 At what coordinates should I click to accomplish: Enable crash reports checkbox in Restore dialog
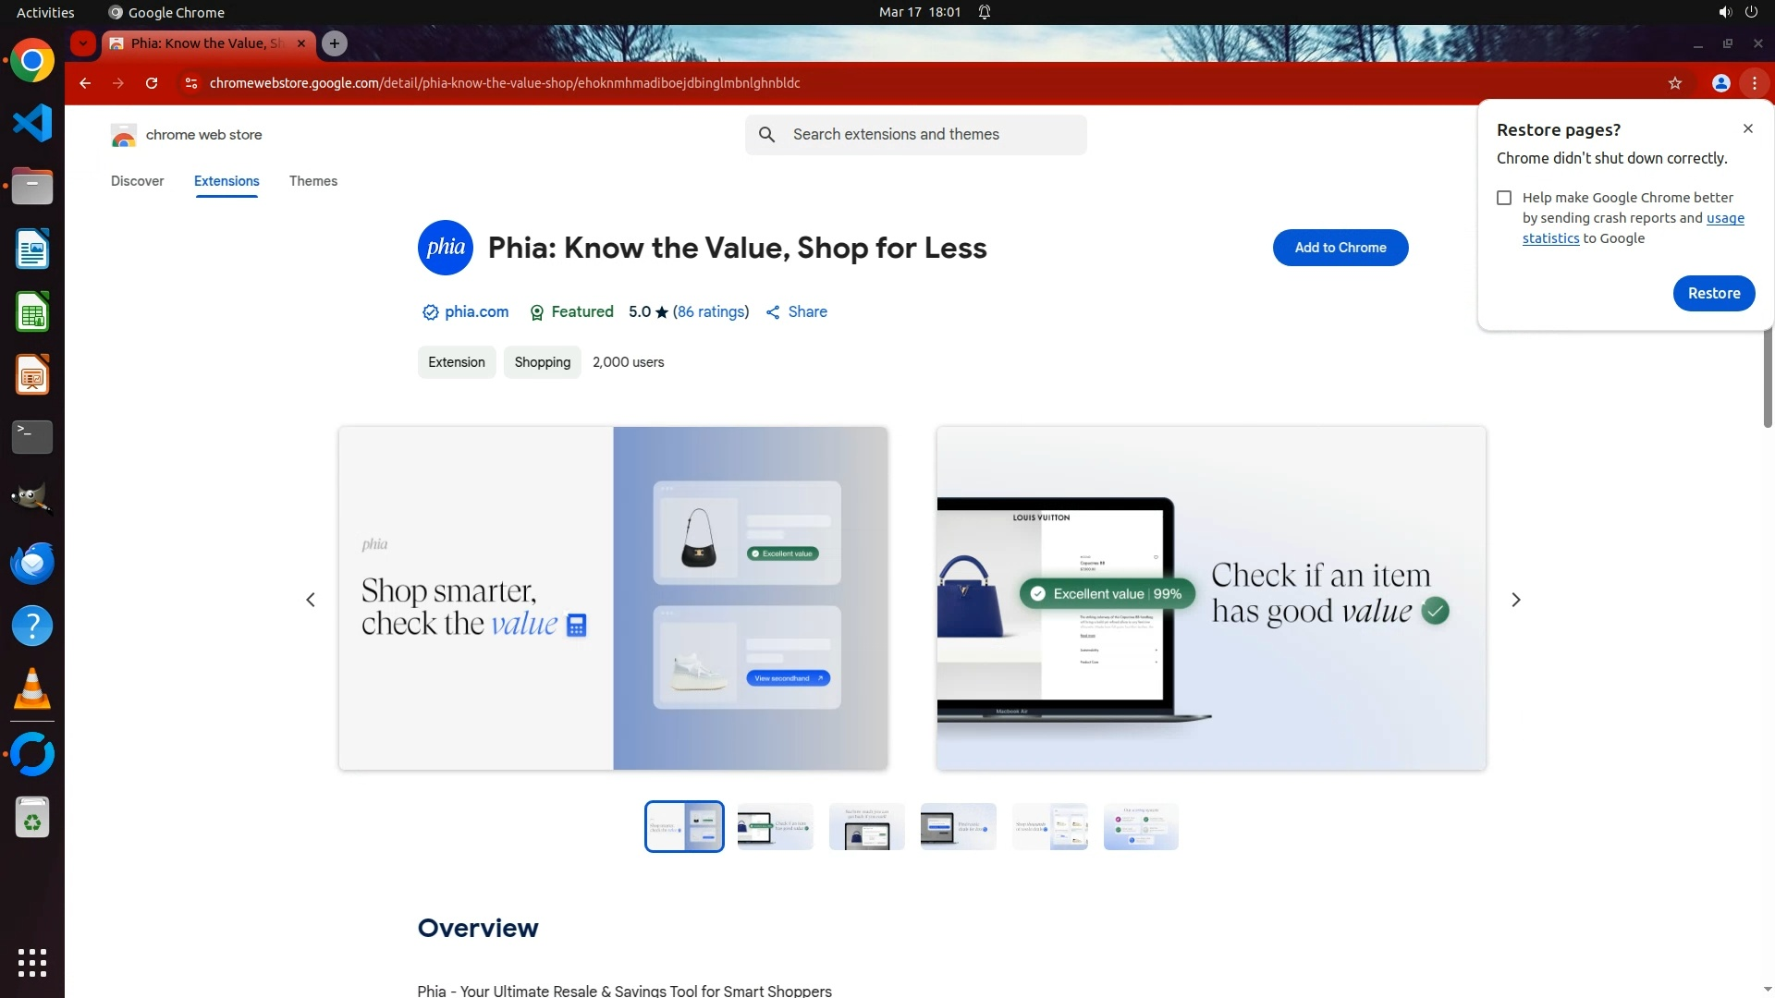1504,198
